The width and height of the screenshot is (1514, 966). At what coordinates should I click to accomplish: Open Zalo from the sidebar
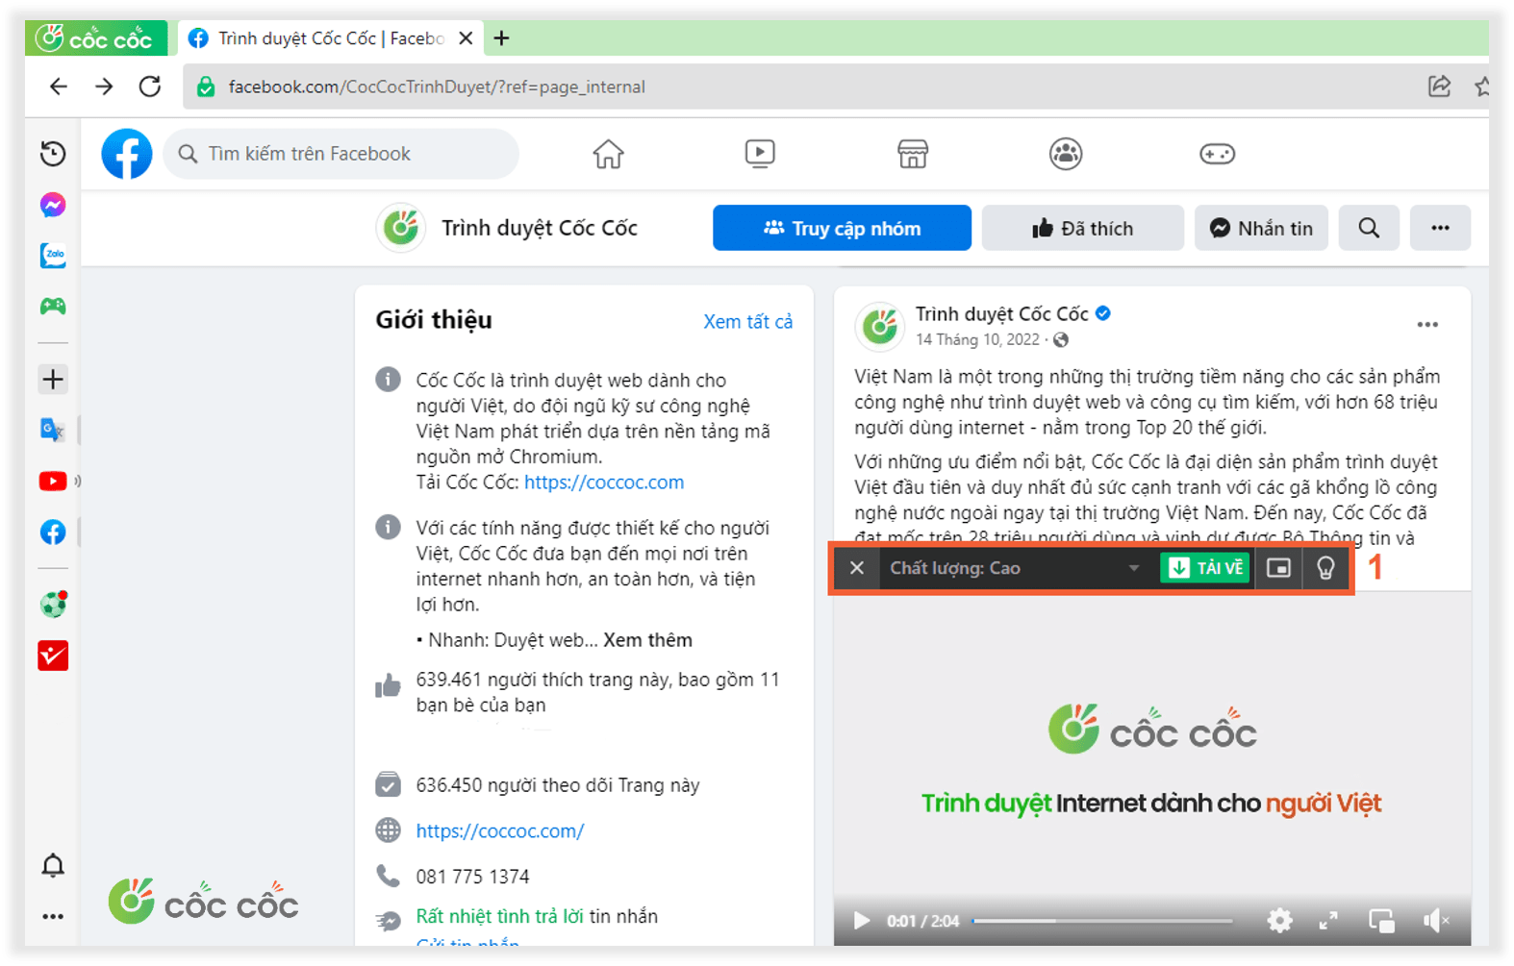[53, 256]
